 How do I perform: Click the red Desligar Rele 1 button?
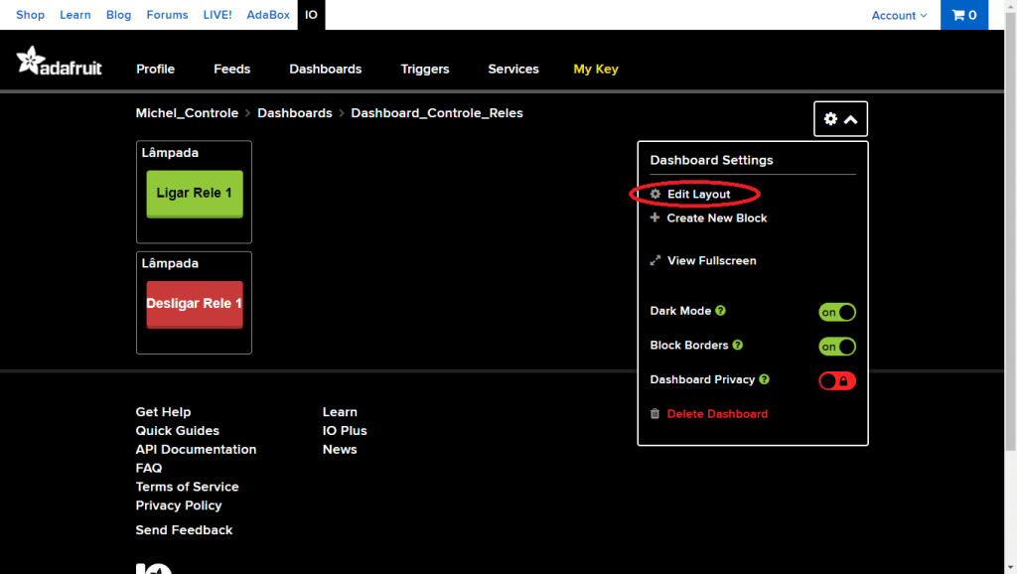pos(195,304)
